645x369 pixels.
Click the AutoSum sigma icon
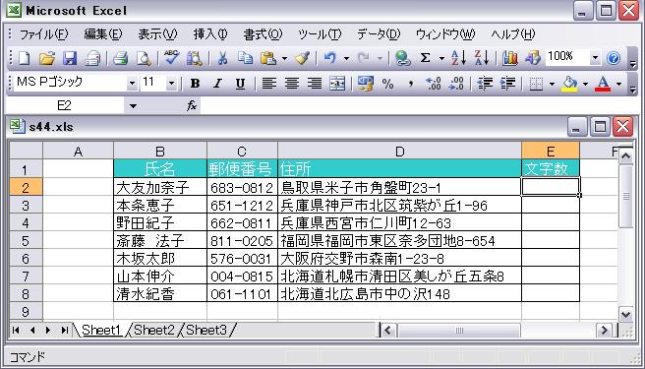tap(426, 58)
